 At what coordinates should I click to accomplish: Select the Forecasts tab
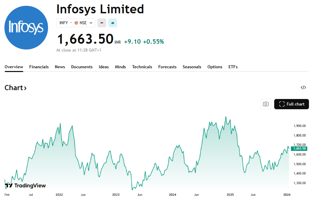(x=167, y=67)
